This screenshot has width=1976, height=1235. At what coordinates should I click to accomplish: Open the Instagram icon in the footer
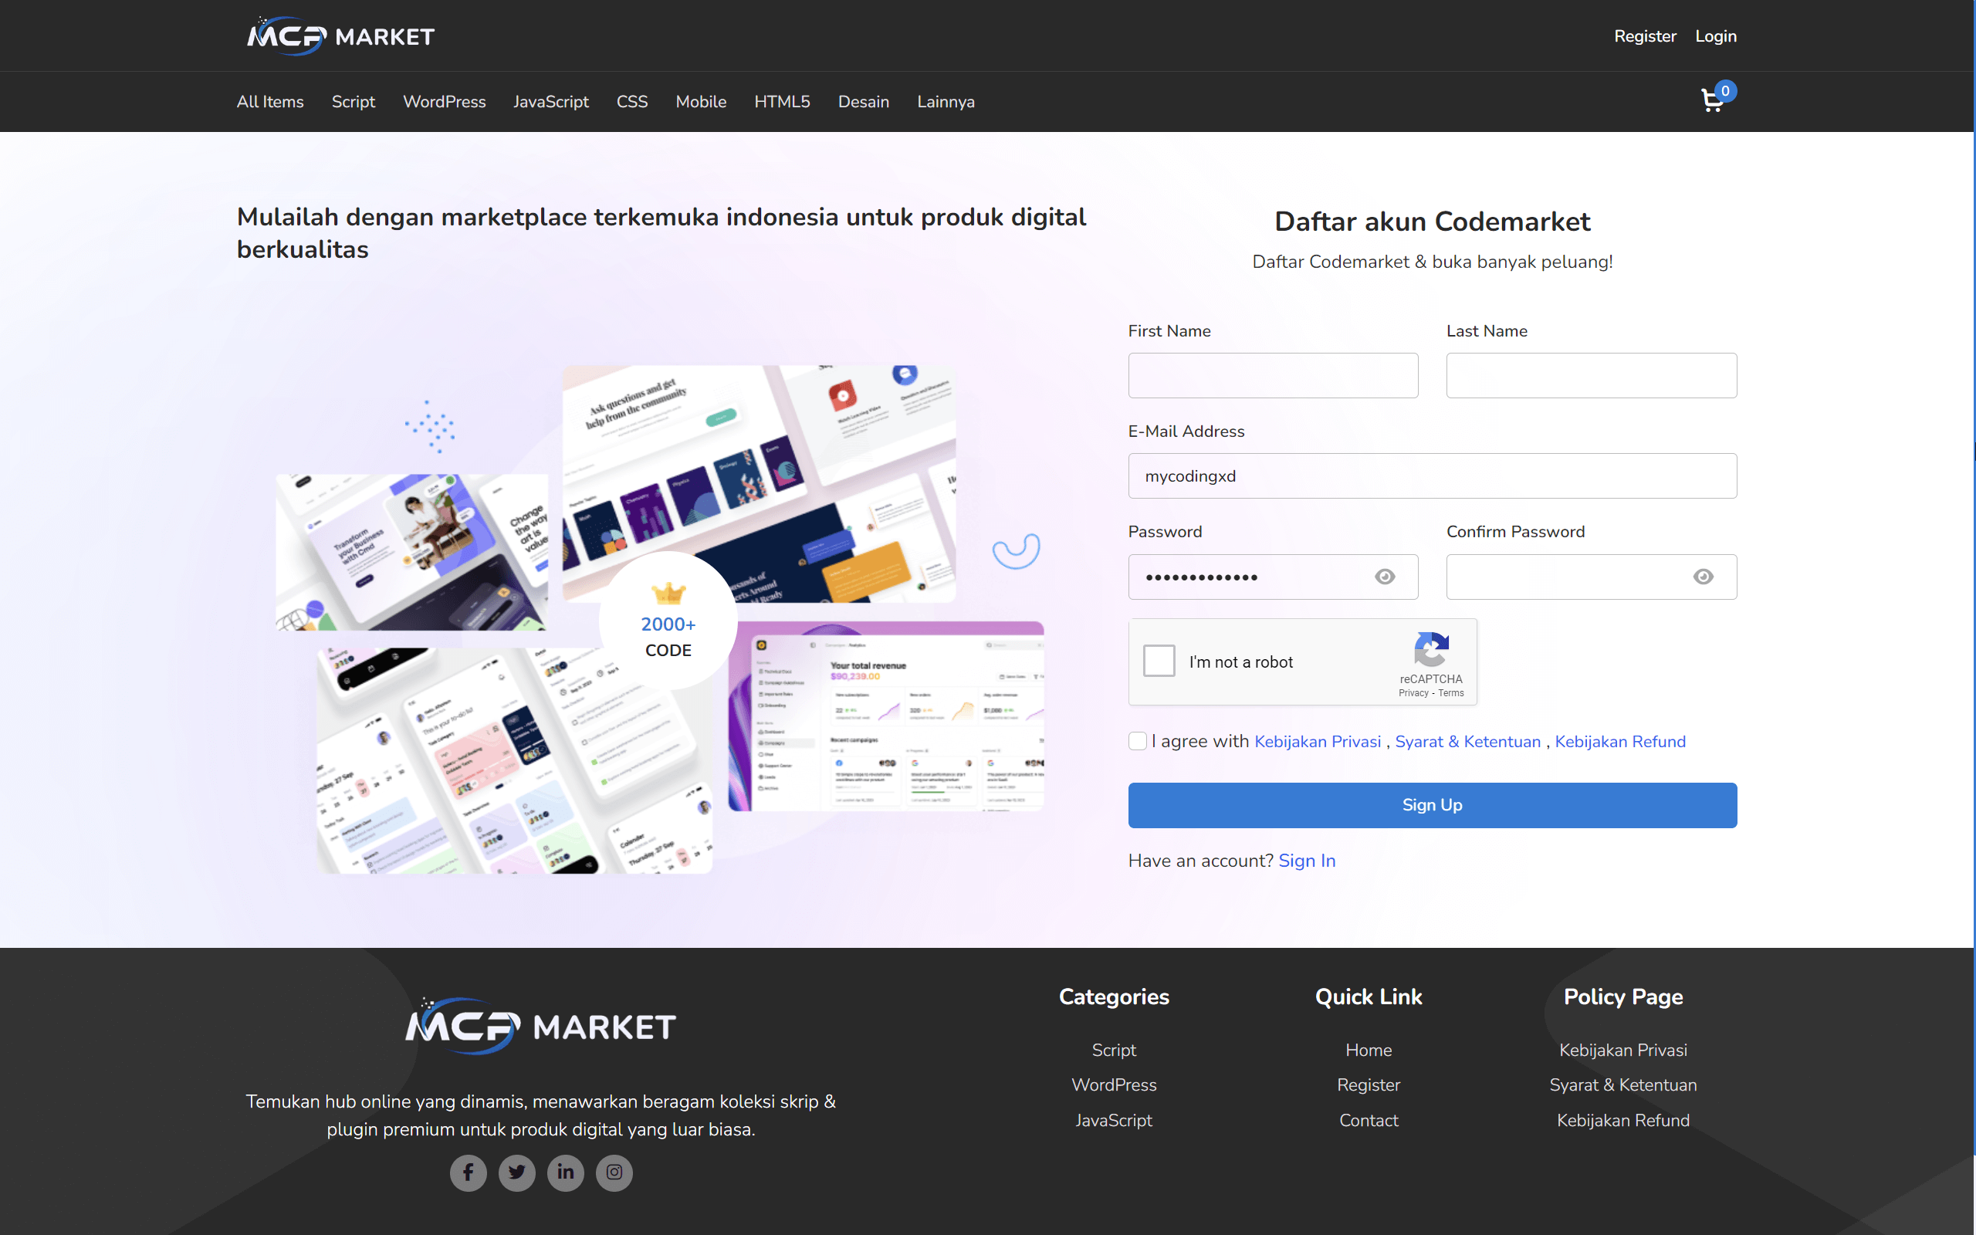click(614, 1172)
